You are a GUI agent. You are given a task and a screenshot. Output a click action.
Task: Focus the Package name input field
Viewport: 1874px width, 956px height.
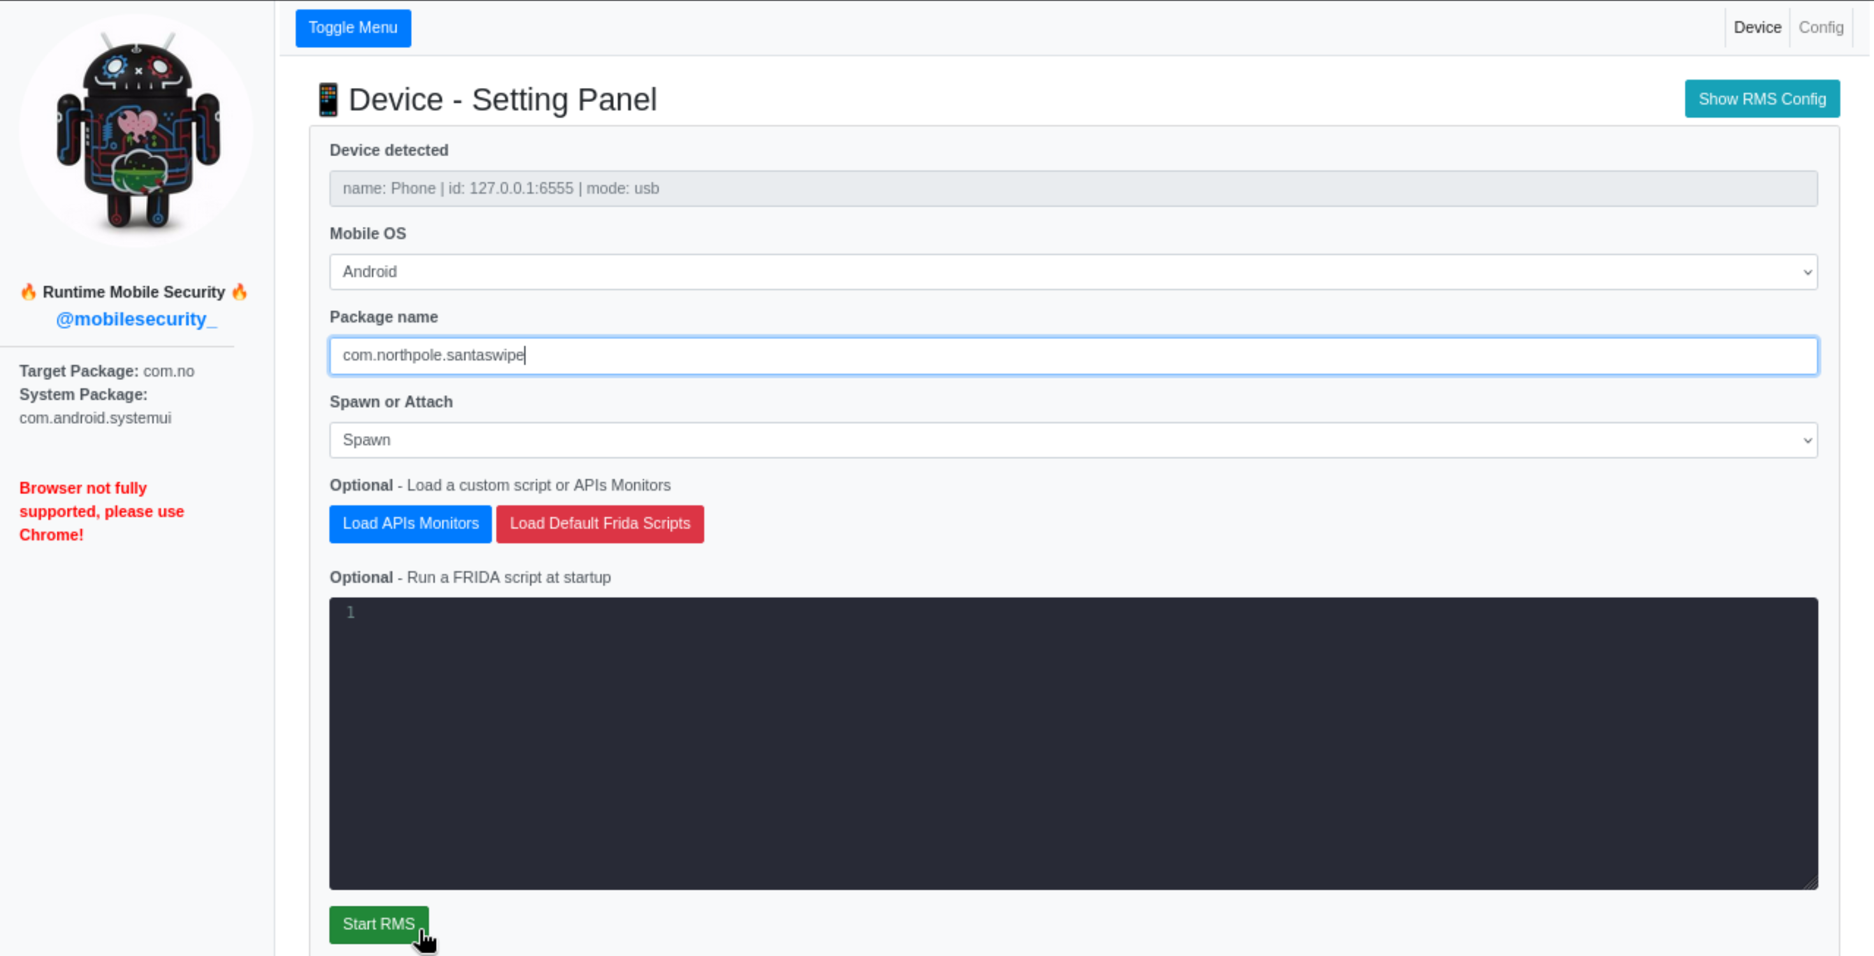coord(1072,356)
